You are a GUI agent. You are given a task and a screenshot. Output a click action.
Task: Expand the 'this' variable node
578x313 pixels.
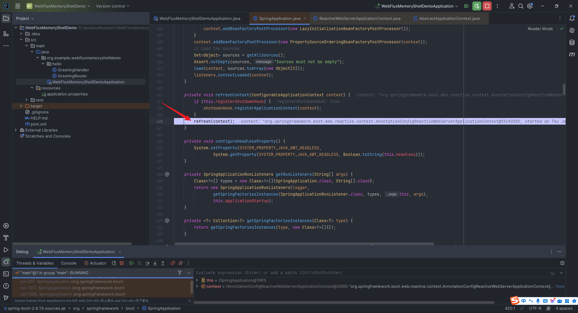(x=197, y=280)
